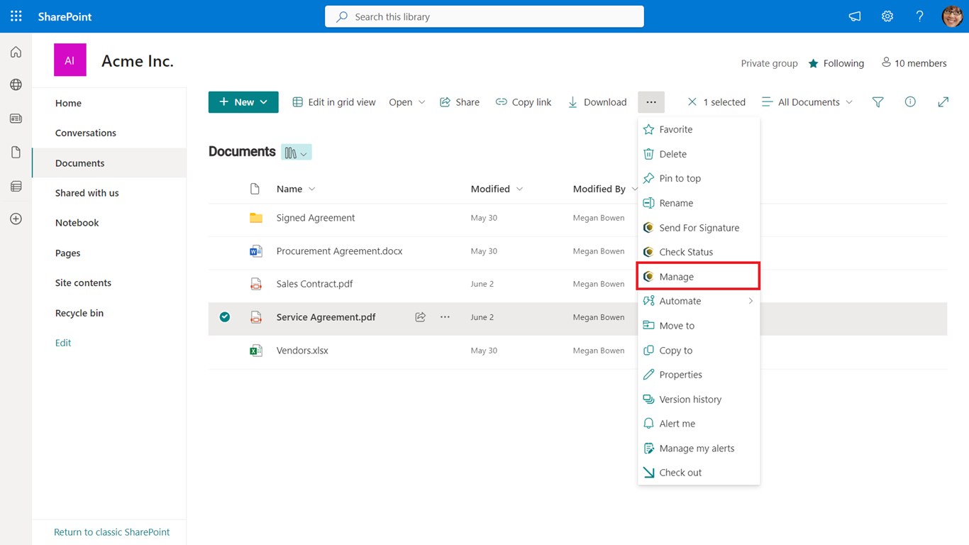
Task: Click Manage in the context menu
Action: click(699, 277)
